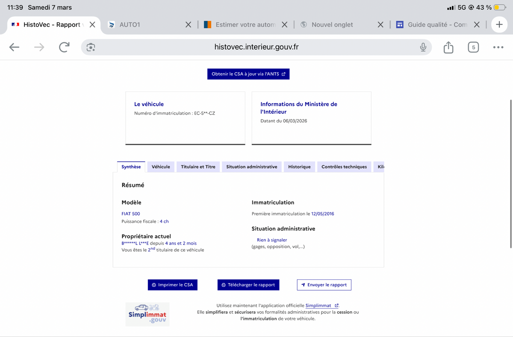
Task: Open the Situation administrative tab
Action: 251,167
